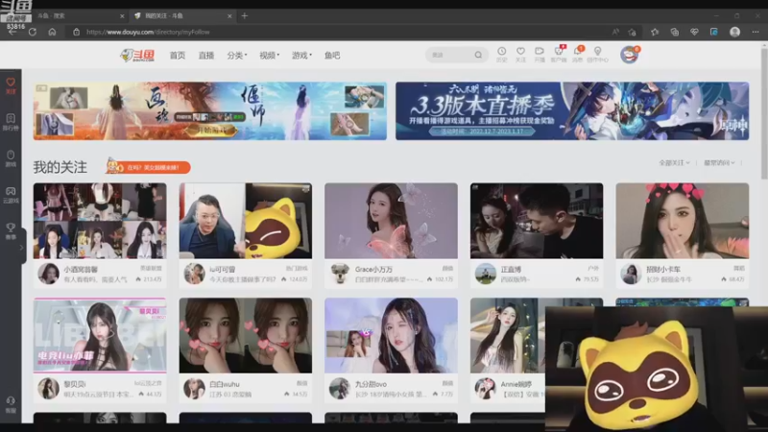The image size is (768, 432).
Task: Open 云游戏 gamepad icon in left sidebar
Action: [x=11, y=195]
